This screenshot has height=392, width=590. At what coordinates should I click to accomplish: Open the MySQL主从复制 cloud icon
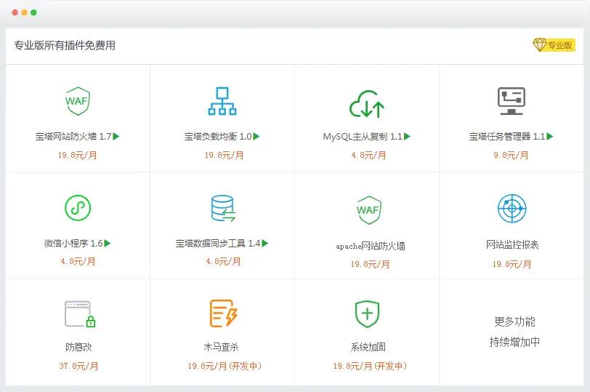click(366, 103)
